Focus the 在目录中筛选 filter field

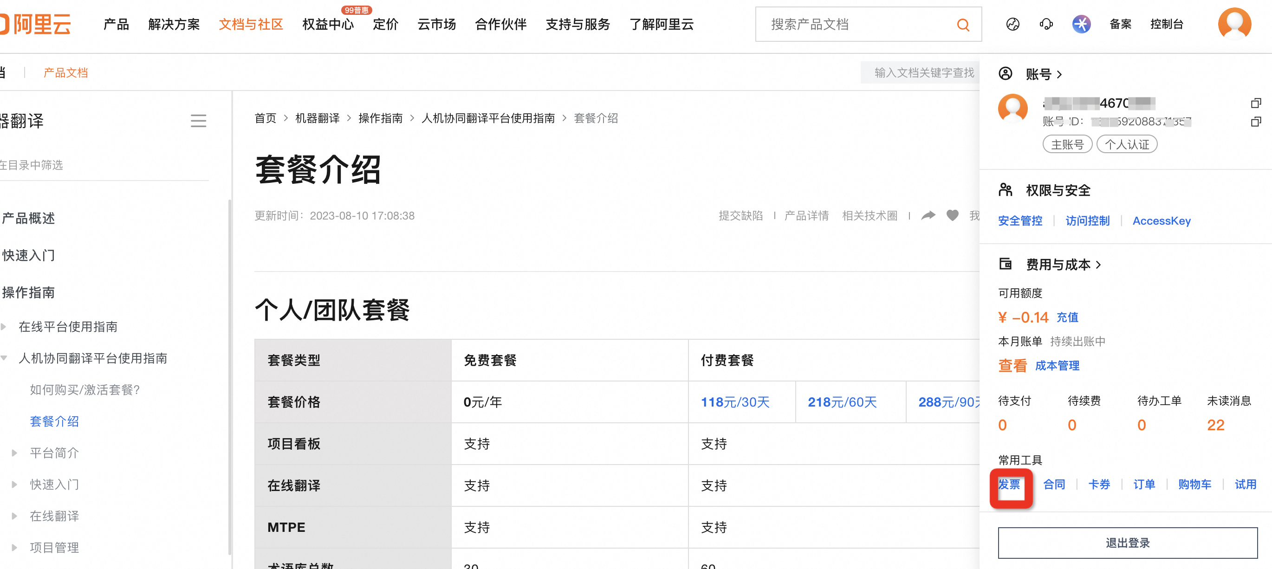[x=104, y=165]
